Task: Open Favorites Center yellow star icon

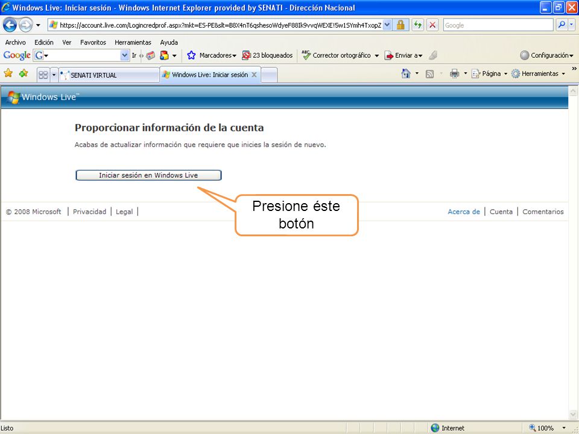Action: (x=8, y=73)
